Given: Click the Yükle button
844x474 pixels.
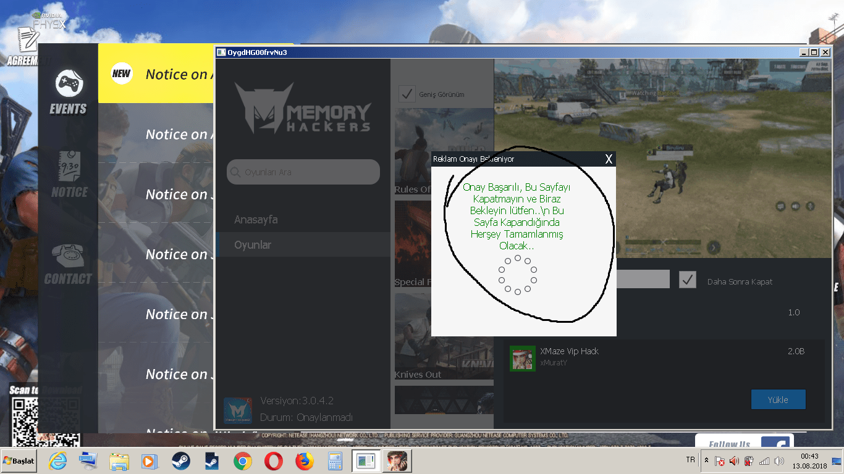Looking at the screenshot, I should pyautogui.click(x=778, y=399).
